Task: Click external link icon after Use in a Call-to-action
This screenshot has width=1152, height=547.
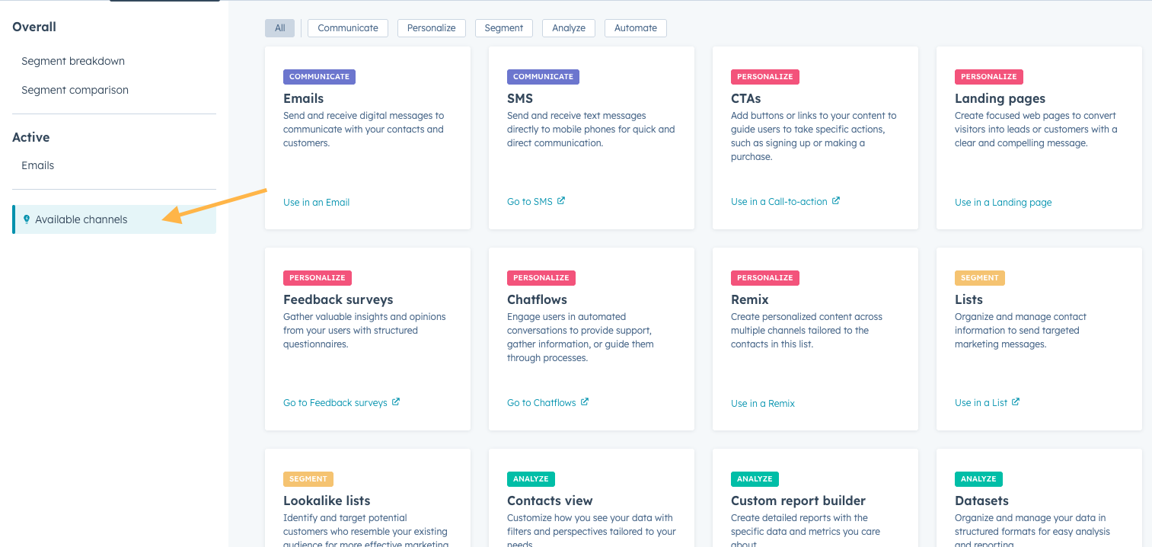Action: [x=835, y=201]
